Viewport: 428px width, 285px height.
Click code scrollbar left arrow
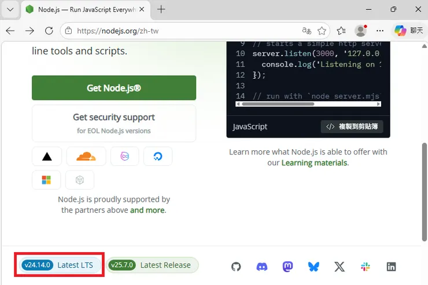(238, 104)
